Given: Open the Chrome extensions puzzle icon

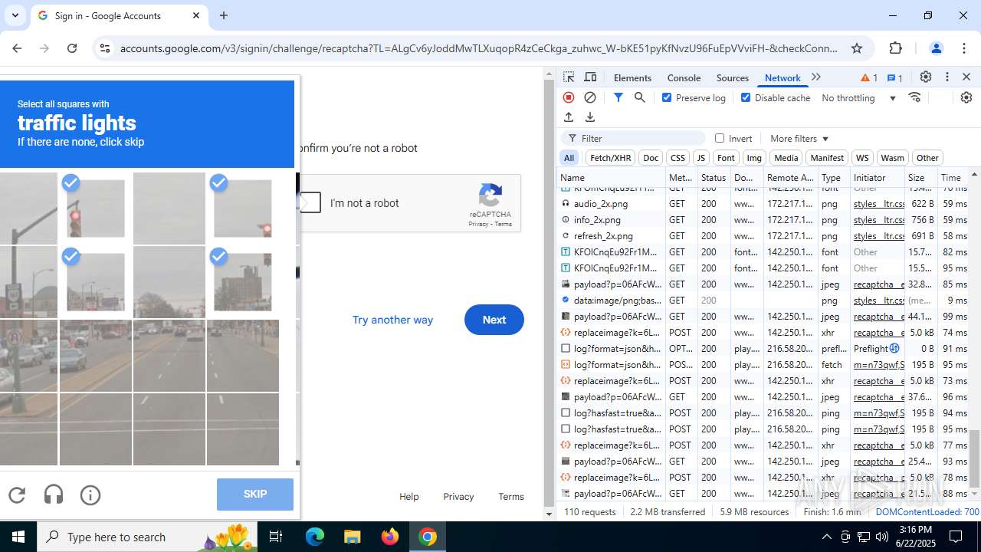Looking at the screenshot, I should point(896,48).
